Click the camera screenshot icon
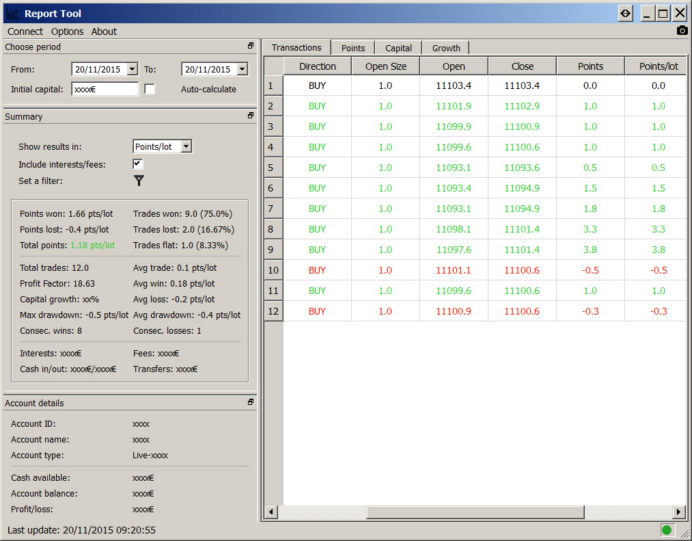 click(x=682, y=31)
